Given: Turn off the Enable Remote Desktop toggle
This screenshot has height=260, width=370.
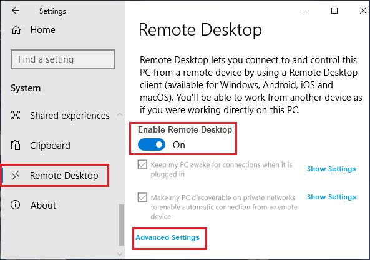Looking at the screenshot, I should pos(152,144).
